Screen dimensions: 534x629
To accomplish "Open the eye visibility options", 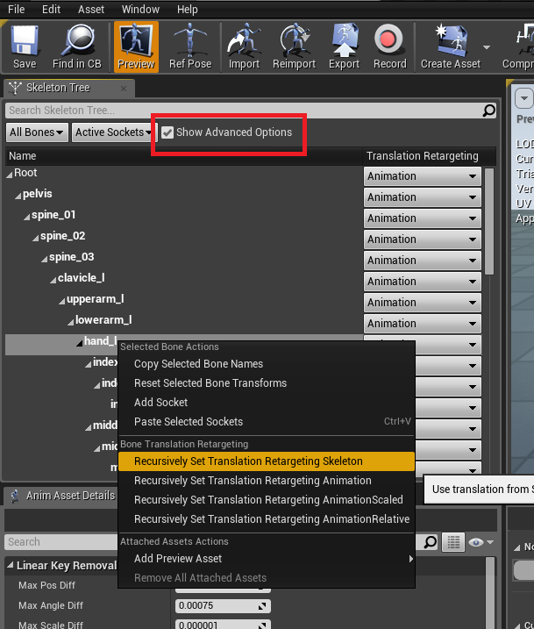I will (481, 542).
